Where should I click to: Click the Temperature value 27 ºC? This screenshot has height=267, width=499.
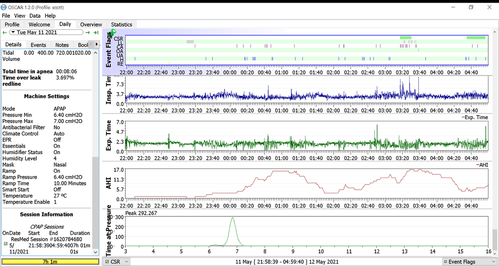click(60, 196)
